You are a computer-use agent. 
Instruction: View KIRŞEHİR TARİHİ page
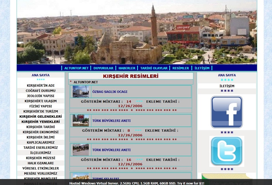41,127
